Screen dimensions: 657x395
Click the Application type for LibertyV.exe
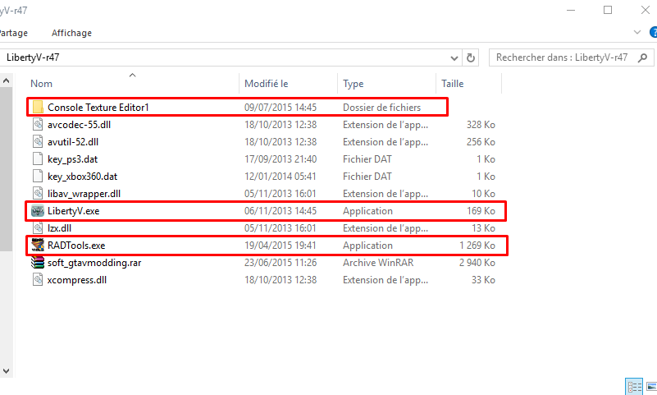(367, 211)
